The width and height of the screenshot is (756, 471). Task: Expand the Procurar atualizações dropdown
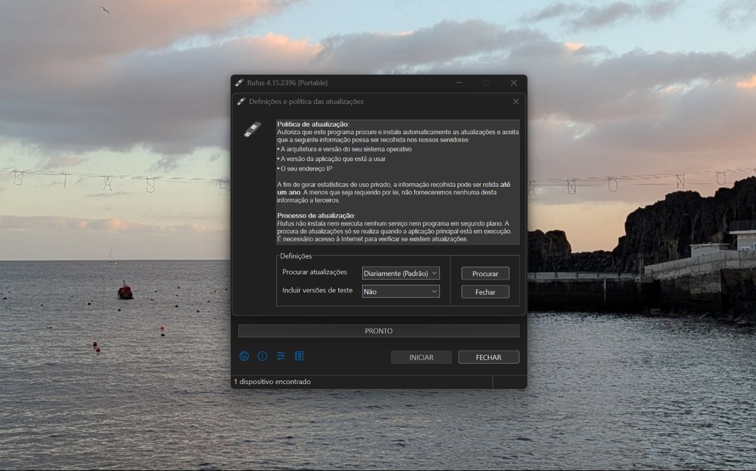[401, 273]
